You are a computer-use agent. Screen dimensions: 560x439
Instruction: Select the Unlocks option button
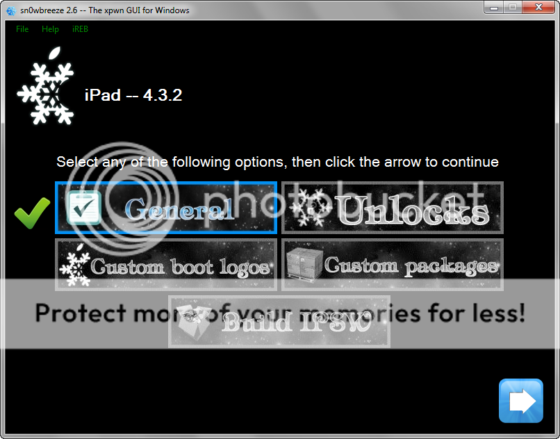393,208
